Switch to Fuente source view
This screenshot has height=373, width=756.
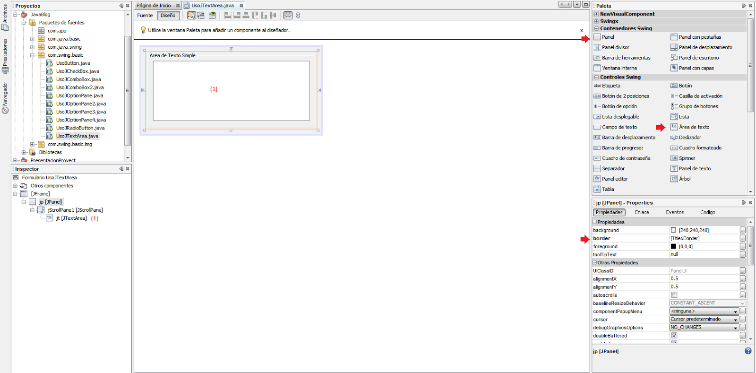coord(145,15)
